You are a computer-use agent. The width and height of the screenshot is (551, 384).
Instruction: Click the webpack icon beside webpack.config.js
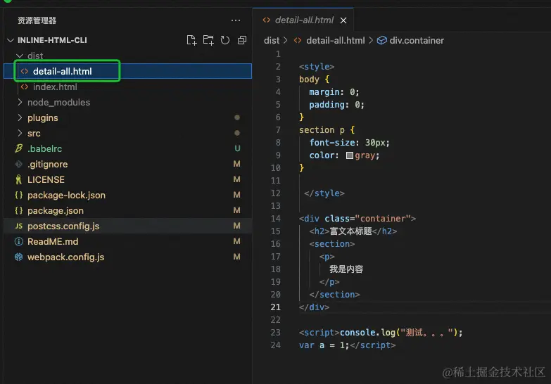coord(18,257)
